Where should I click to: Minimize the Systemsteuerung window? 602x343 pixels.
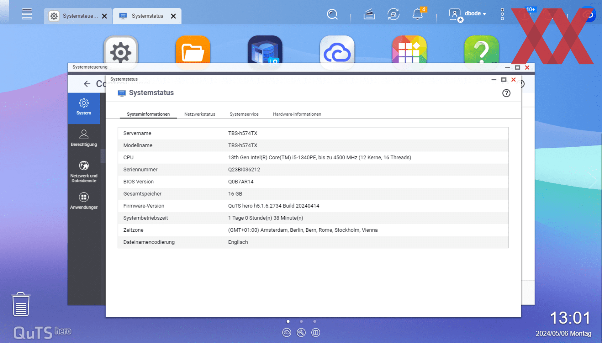click(508, 67)
